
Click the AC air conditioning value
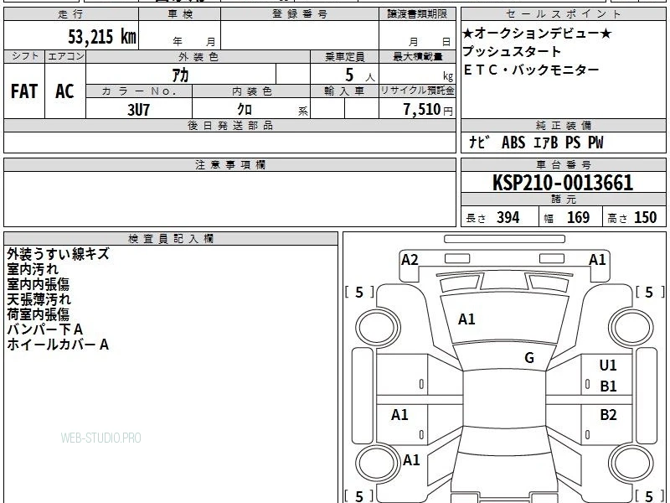pyautogui.click(x=65, y=91)
